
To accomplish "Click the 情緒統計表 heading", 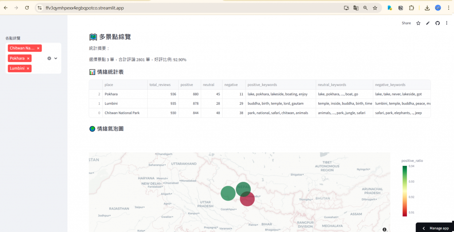I will click(110, 72).
